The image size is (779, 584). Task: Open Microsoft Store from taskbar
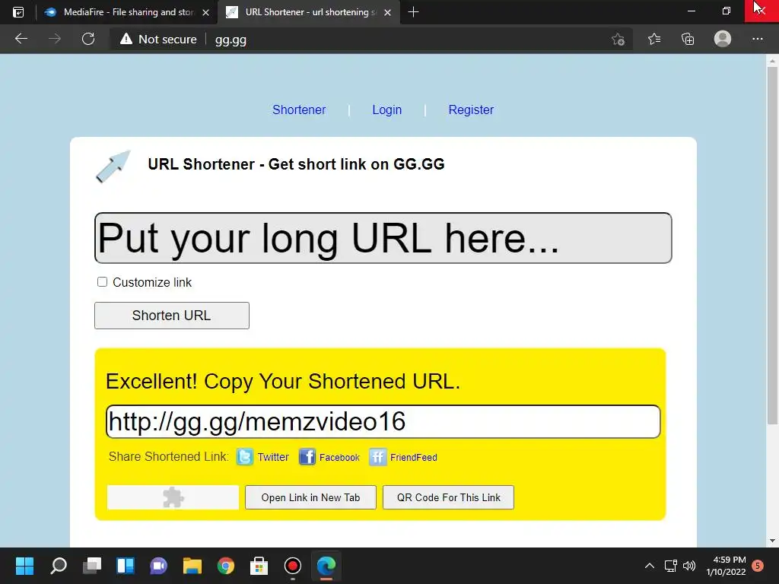(x=259, y=566)
